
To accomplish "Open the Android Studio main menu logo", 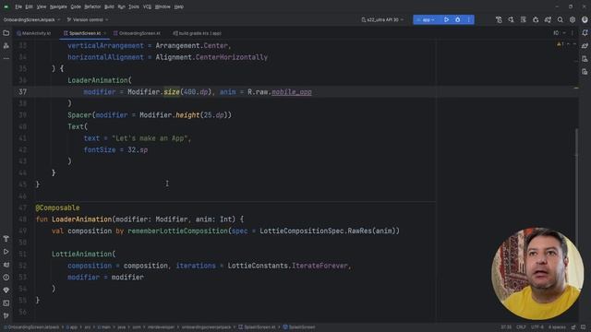I will [6, 6].
